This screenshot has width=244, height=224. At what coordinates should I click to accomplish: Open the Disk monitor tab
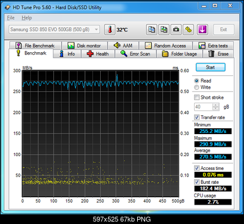point(84,46)
